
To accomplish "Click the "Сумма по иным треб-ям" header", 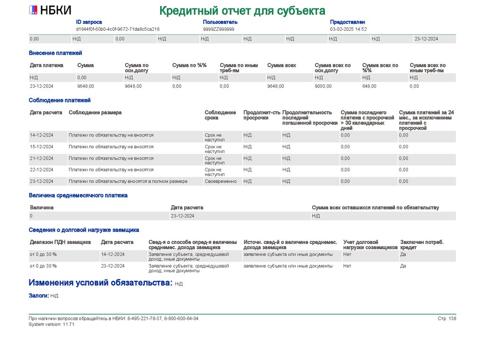I will coord(239,68).
